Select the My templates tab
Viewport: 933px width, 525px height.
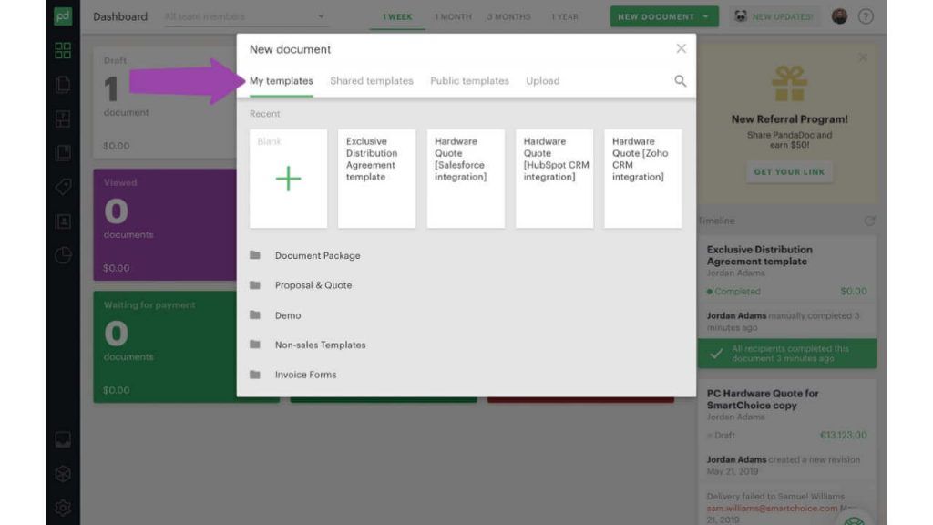(x=282, y=81)
